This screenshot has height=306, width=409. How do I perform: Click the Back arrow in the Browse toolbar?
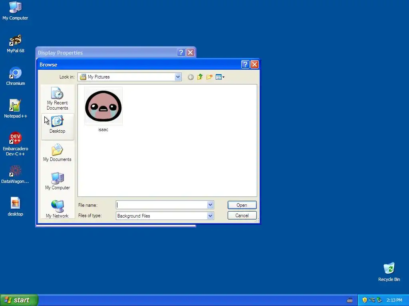tap(191, 77)
